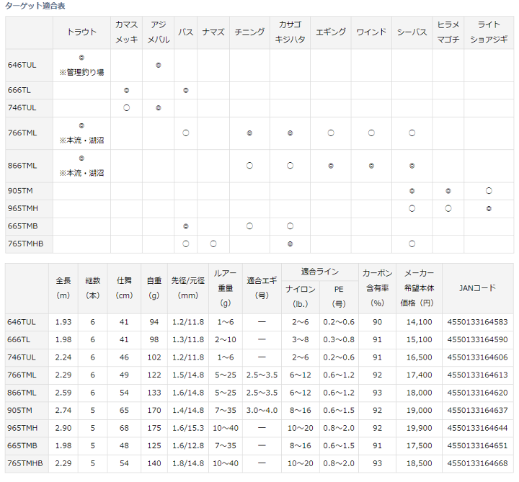Select JAN code 4550133164583
Image resolution: width=519 pixels, height=482 pixels.
coord(477,322)
